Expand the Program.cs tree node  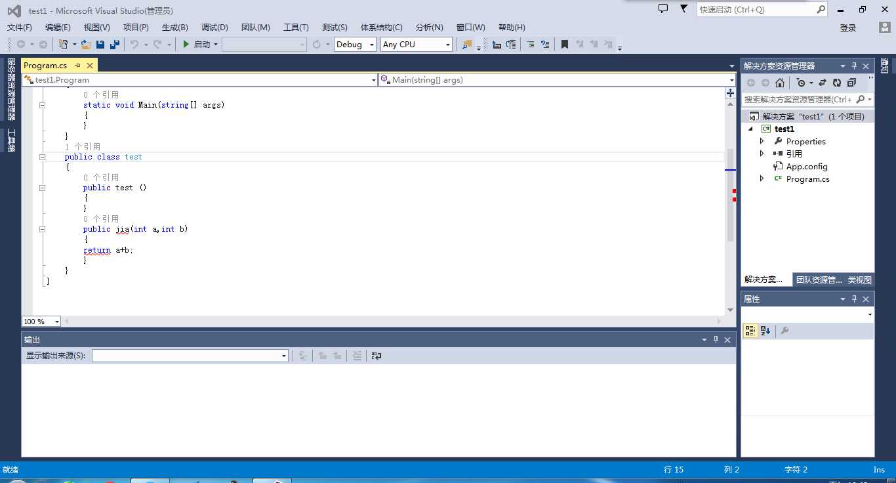tap(762, 178)
